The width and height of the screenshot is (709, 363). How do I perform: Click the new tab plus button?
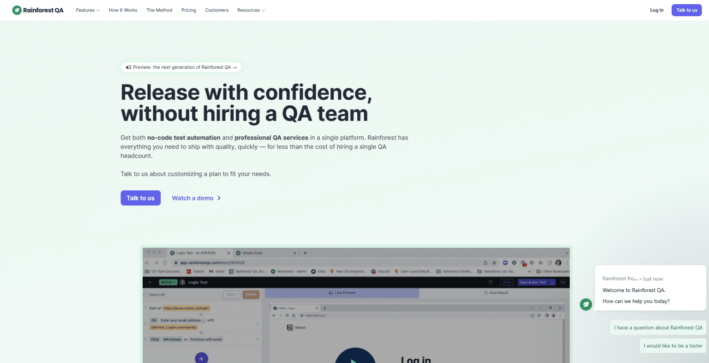pos(304,253)
